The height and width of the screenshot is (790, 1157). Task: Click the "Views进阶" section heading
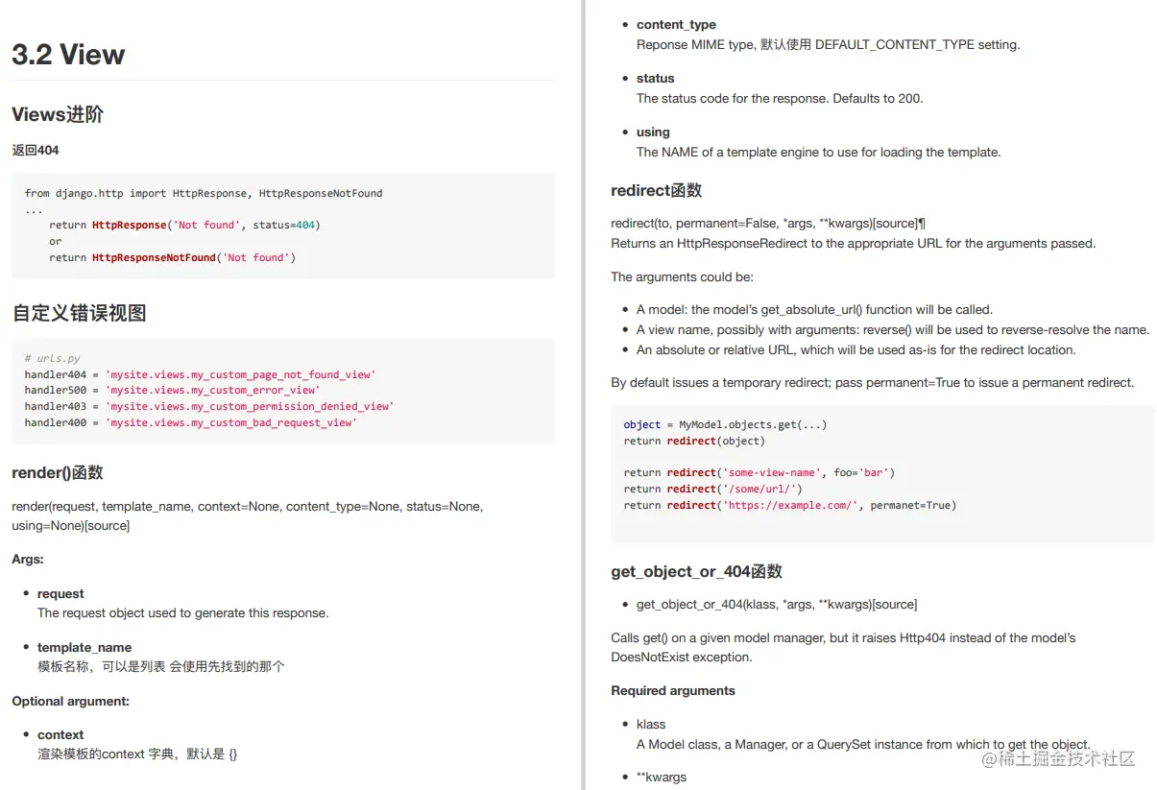58,114
